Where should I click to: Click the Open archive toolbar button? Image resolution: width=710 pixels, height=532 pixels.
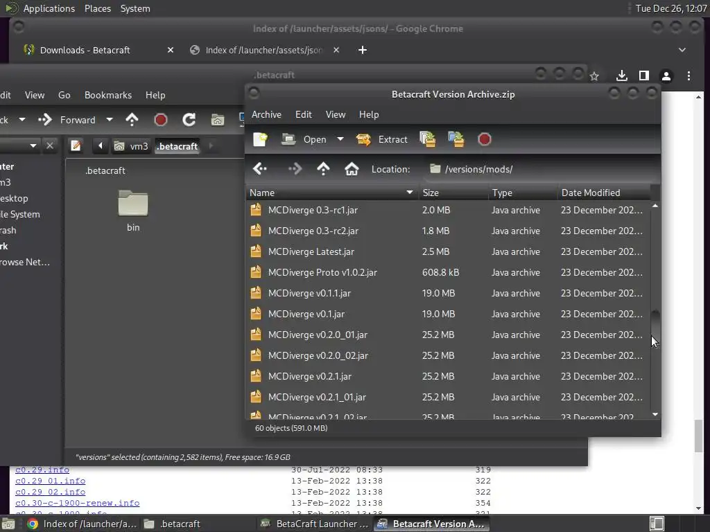coord(304,139)
